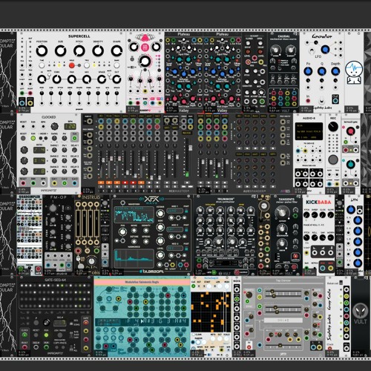
Task: Click the harmonics display on XFX Wave
Action: coord(134,258)
